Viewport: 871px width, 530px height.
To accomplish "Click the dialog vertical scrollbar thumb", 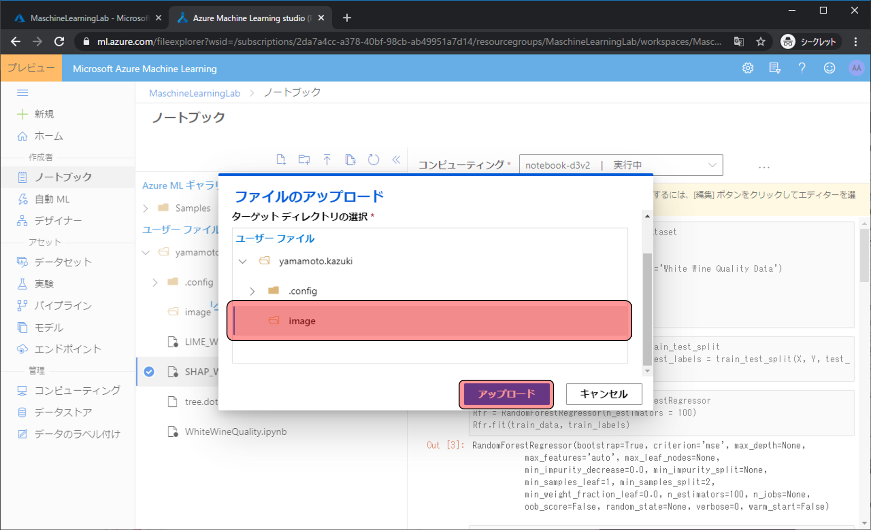I will click(647, 309).
